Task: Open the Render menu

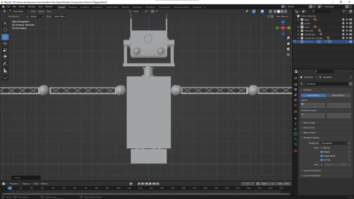Action: click(22, 7)
